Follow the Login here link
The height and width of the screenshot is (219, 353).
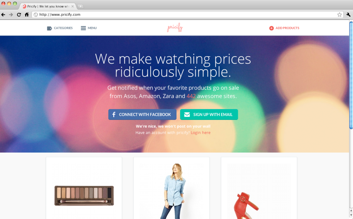pyautogui.click(x=201, y=133)
